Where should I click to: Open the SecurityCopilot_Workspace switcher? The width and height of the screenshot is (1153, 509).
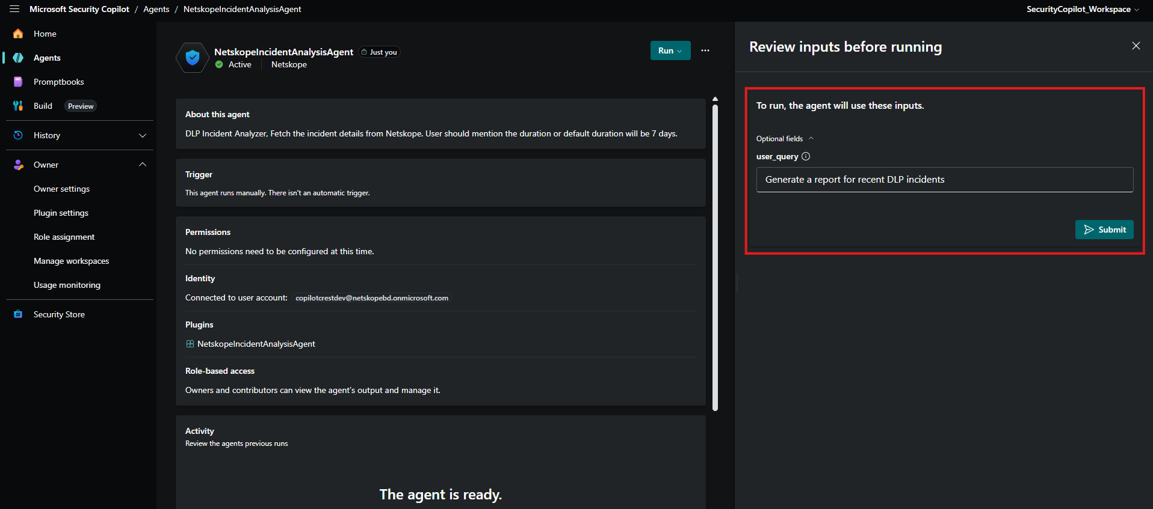[1083, 9]
